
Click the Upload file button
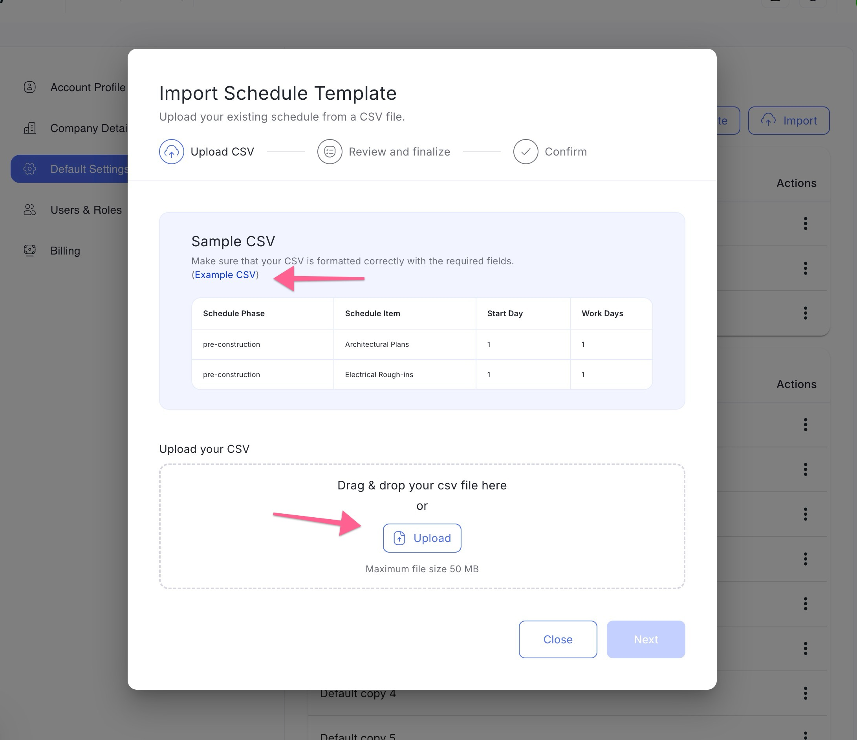(422, 538)
